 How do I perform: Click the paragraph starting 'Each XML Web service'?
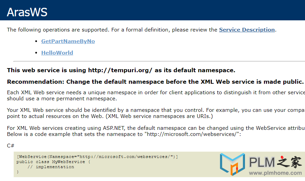[156, 96]
